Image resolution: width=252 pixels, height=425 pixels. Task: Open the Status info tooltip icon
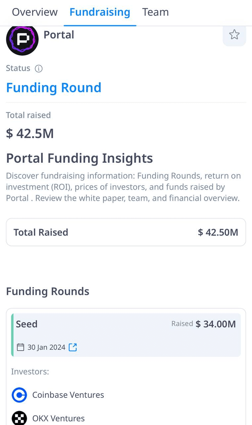point(39,69)
